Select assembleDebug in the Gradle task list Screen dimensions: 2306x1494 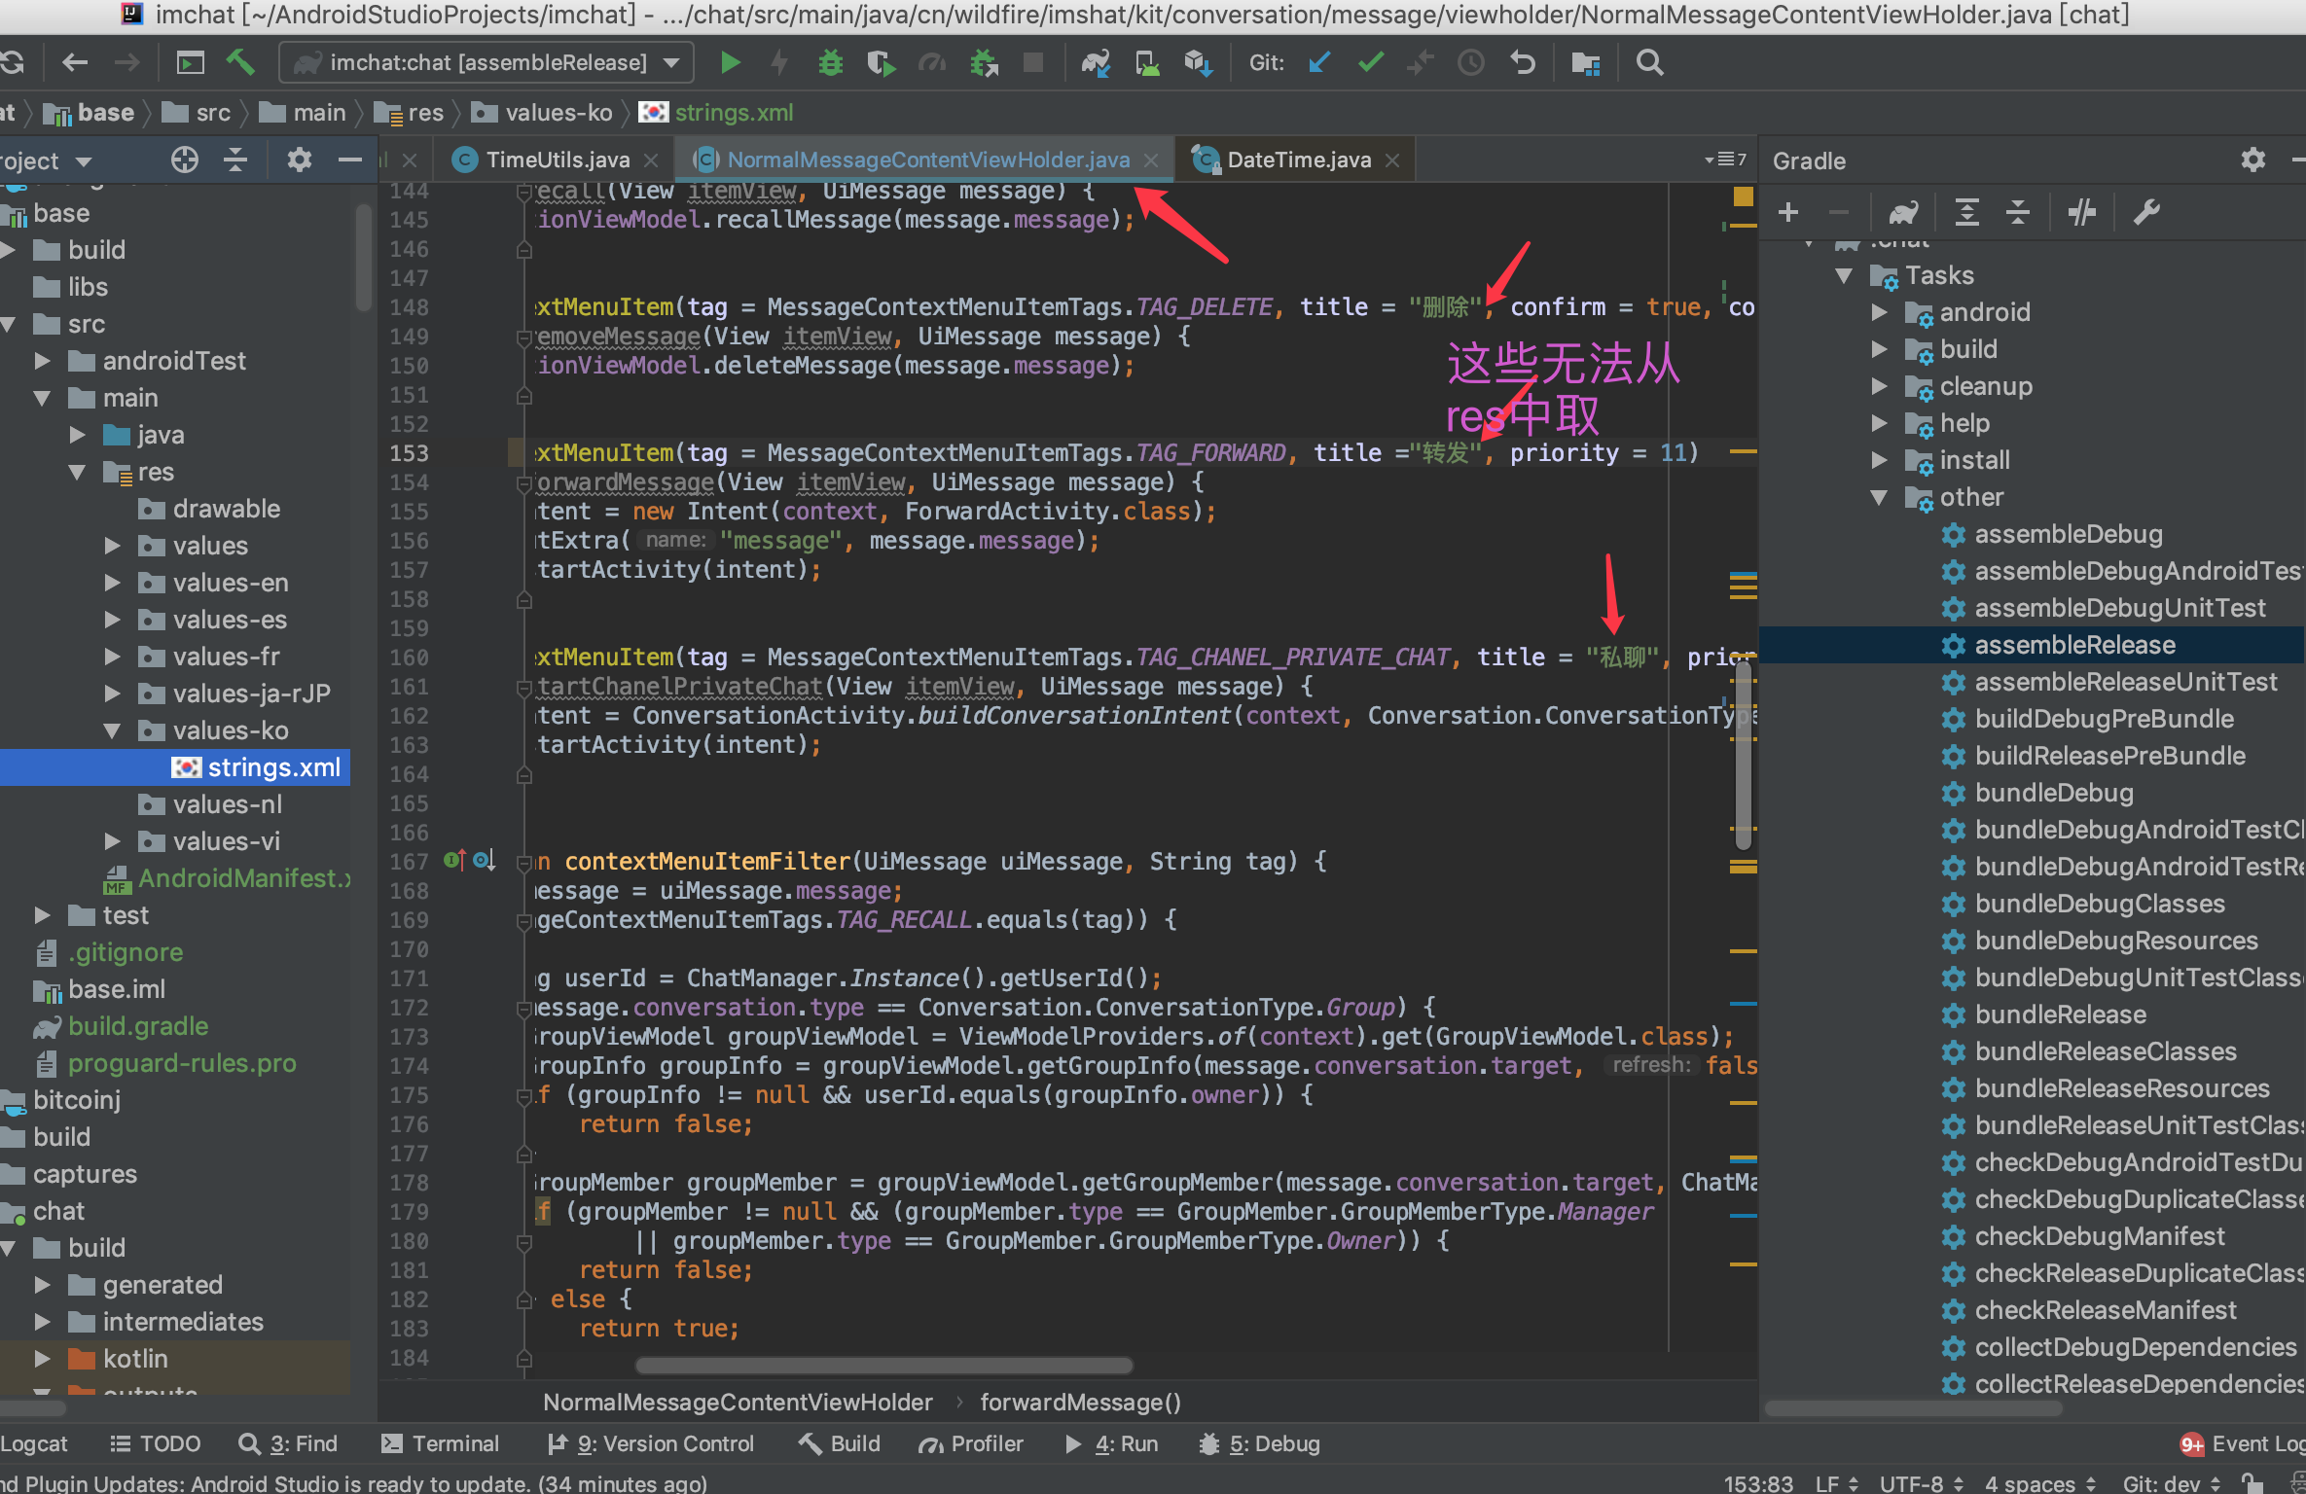click(x=2069, y=533)
